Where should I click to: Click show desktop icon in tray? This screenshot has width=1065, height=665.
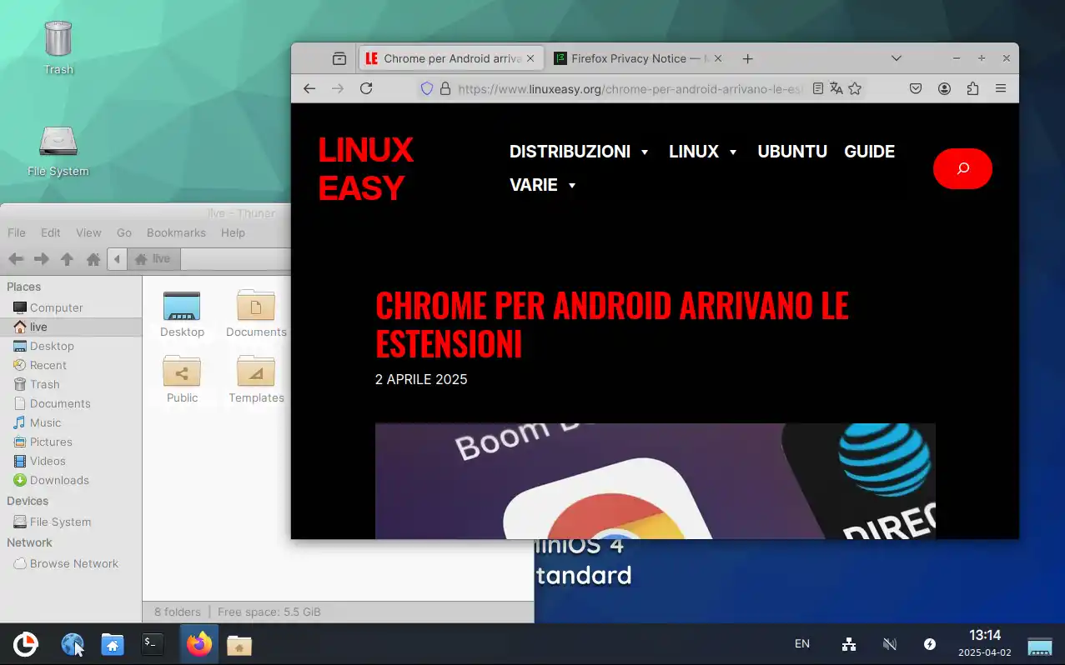pyautogui.click(x=1040, y=646)
